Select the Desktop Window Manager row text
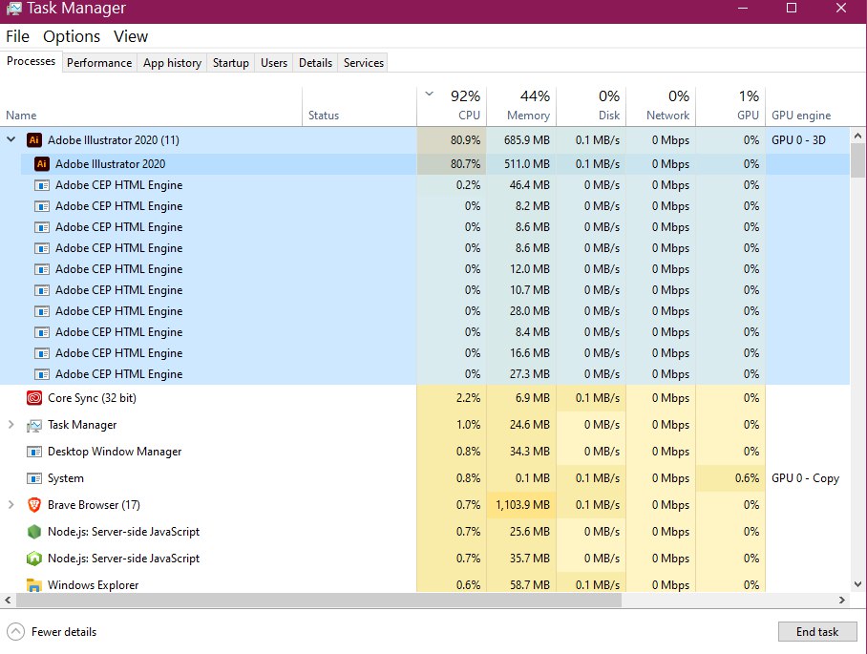The height and width of the screenshot is (654, 867). 115,452
